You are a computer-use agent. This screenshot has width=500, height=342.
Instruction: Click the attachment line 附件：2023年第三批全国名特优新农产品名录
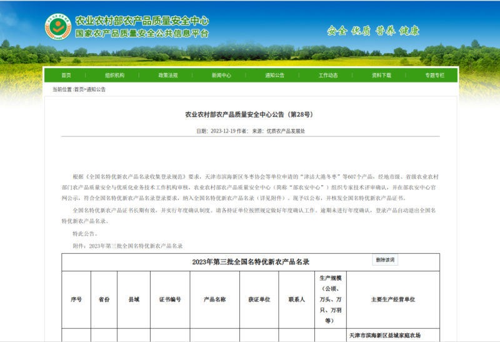coord(127,246)
